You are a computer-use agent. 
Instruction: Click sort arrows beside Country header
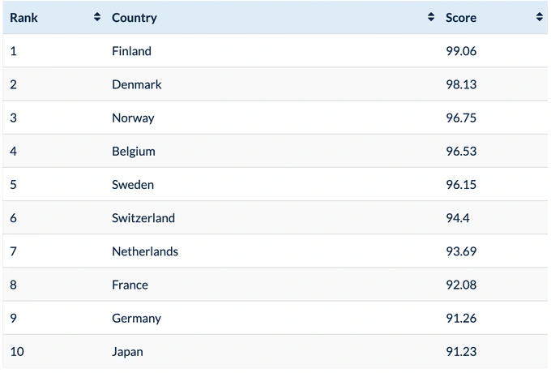(431, 17)
